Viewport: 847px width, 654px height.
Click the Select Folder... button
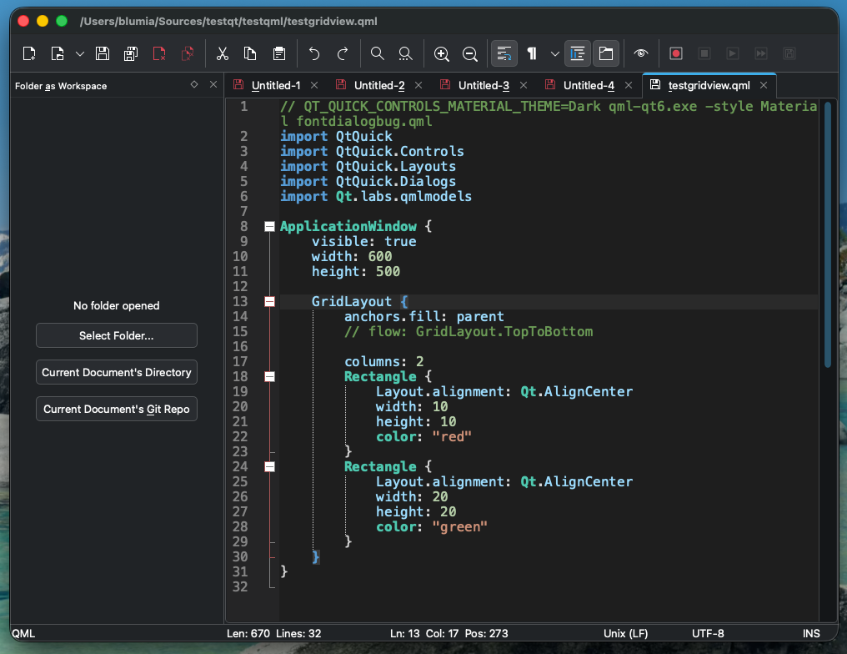click(x=116, y=335)
